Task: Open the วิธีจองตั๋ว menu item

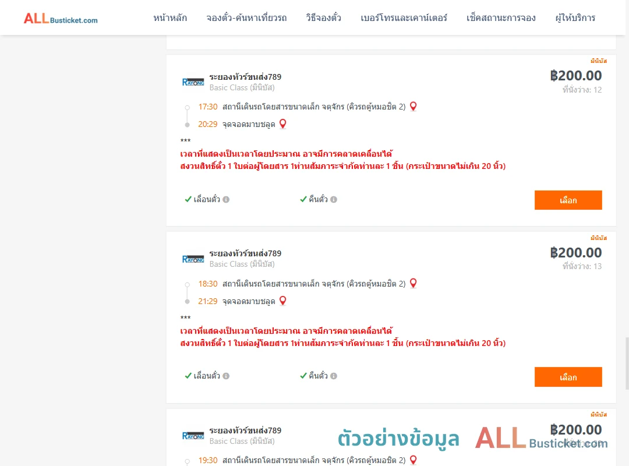Action: (323, 18)
